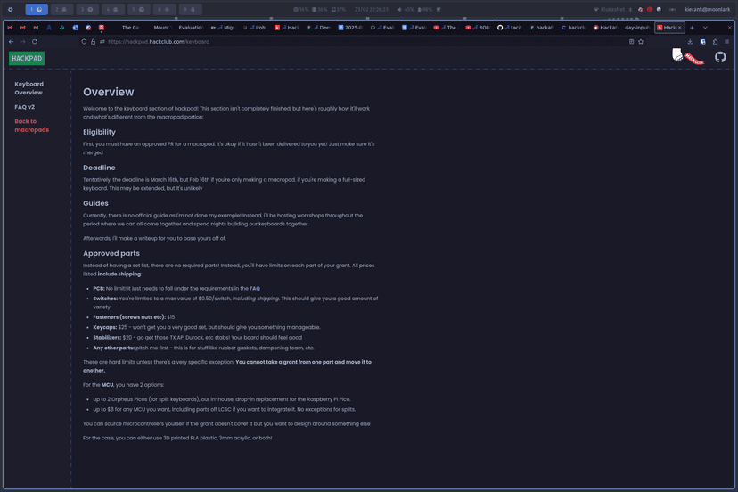Open the extensions puzzle icon
738x492 pixels.
(715, 41)
